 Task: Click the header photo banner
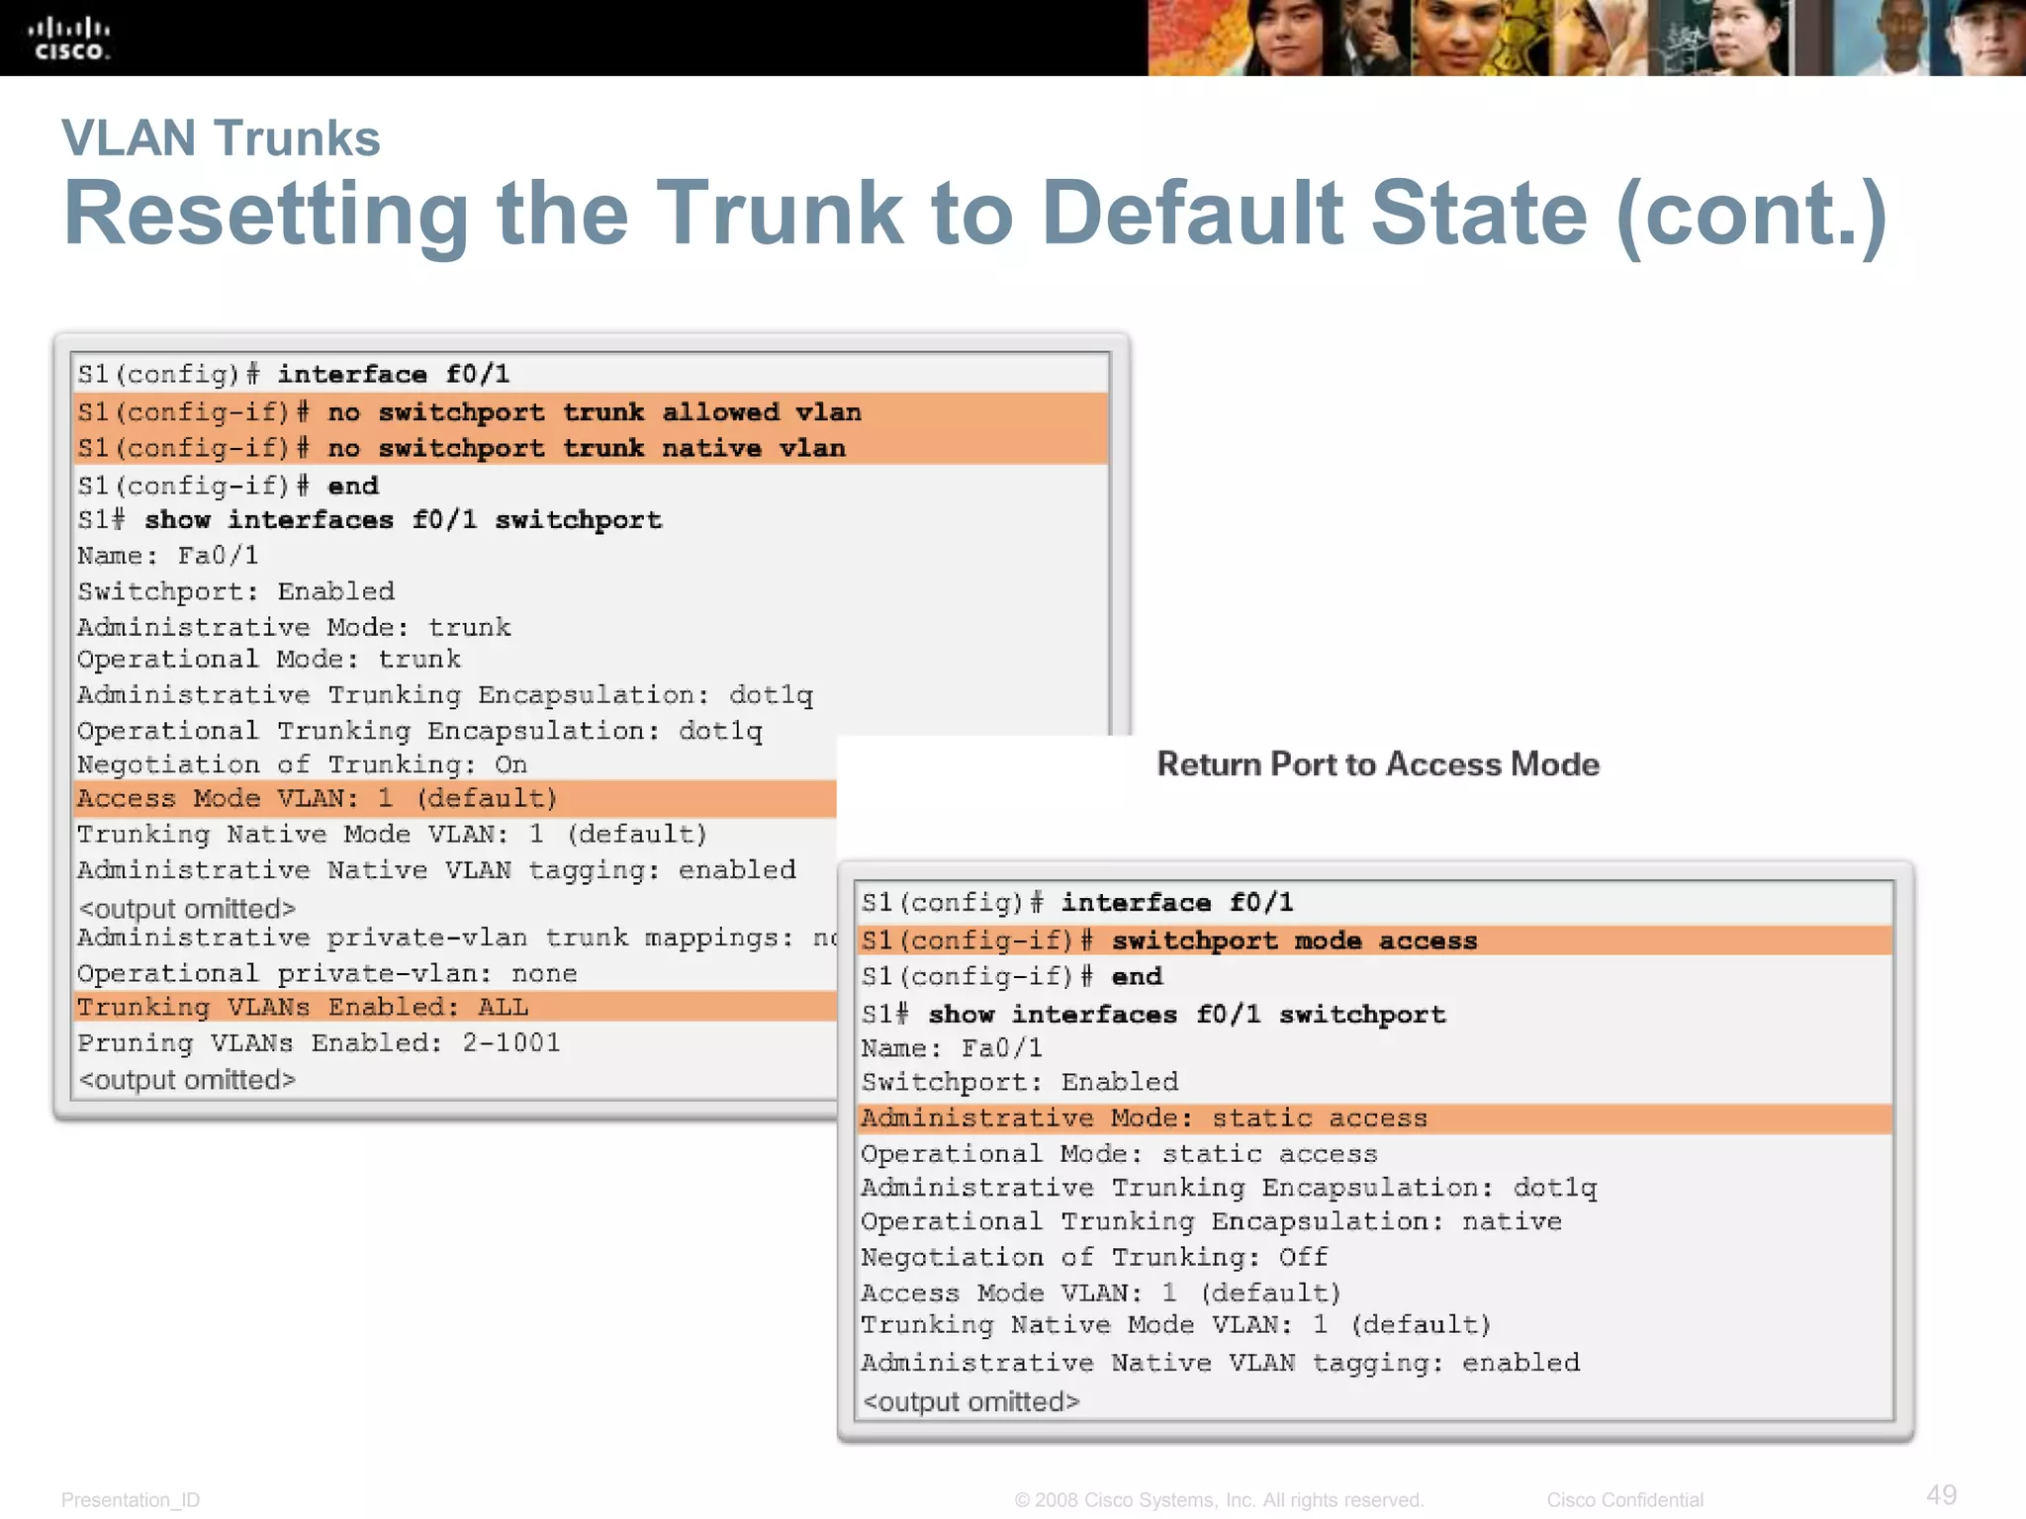(1587, 38)
